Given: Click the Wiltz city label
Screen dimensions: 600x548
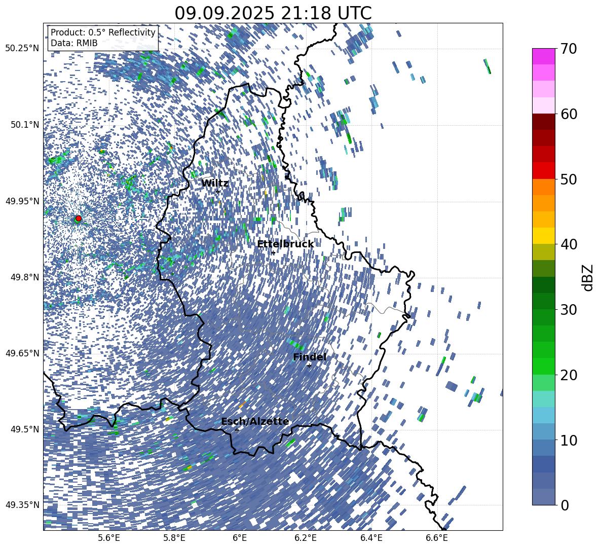Looking at the screenshot, I should click(215, 184).
